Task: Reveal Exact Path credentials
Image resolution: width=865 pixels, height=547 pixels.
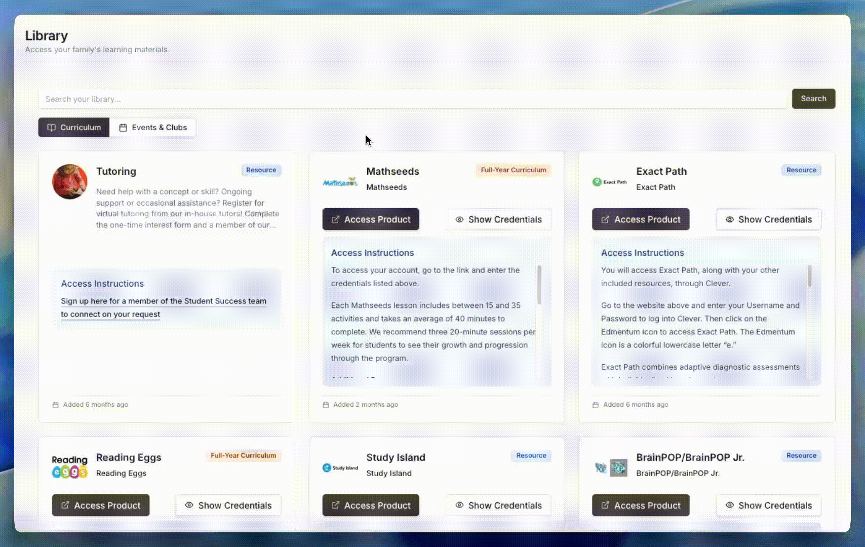Action: pyautogui.click(x=768, y=219)
